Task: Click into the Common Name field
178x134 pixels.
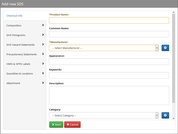Action: point(109,34)
